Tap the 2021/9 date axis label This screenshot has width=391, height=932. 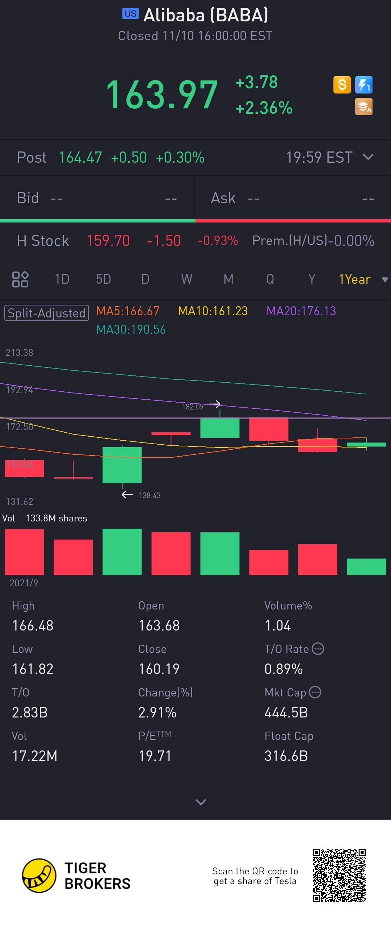click(24, 583)
